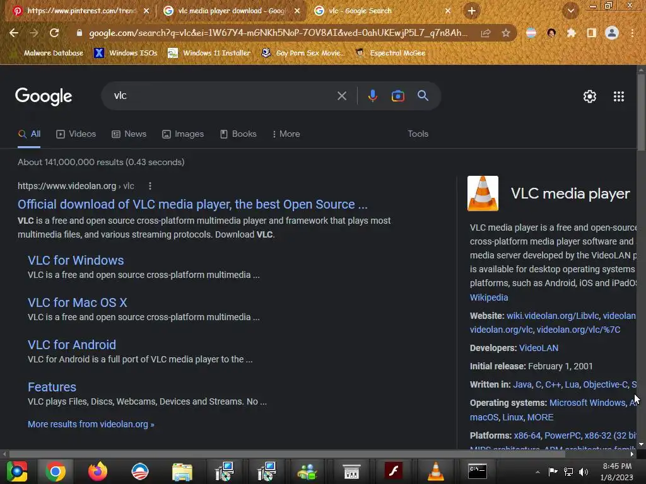Open the command prompt taskbar icon

[x=478, y=471]
